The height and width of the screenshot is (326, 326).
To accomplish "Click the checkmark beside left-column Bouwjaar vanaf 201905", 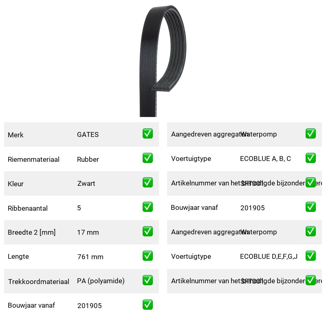I will point(148,305).
